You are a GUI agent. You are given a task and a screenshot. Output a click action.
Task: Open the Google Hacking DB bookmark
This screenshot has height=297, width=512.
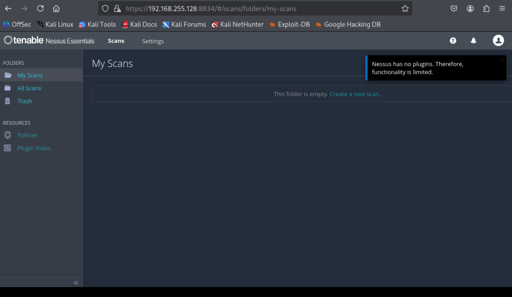click(348, 25)
